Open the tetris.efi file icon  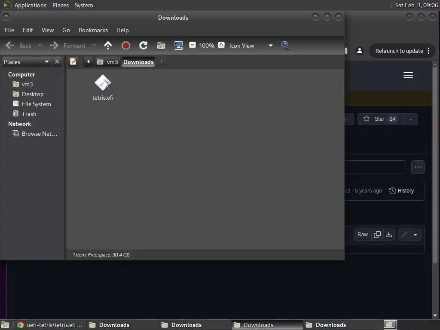[103, 83]
